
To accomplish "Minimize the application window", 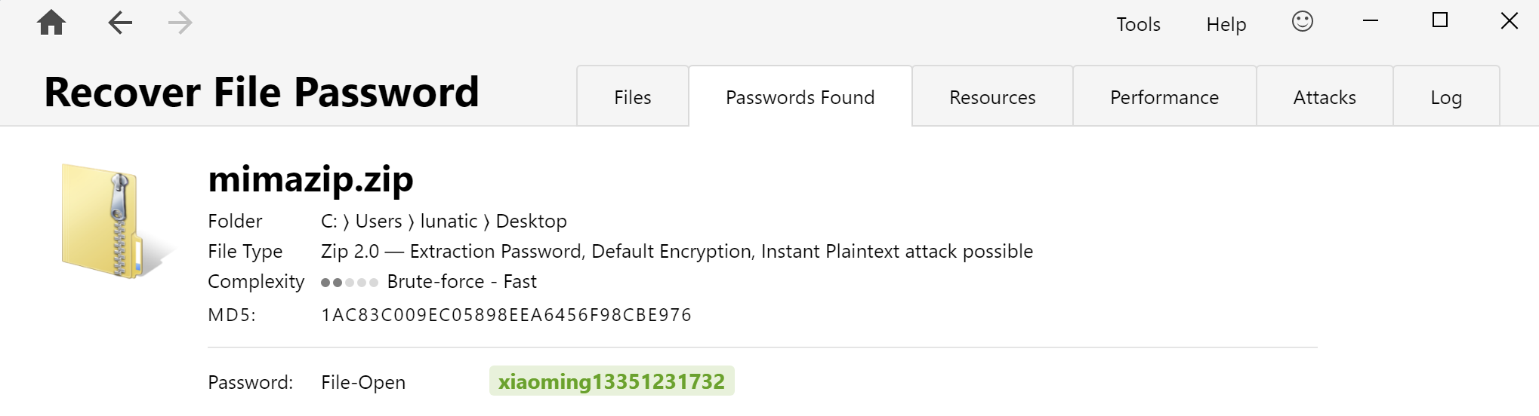I will (1371, 21).
